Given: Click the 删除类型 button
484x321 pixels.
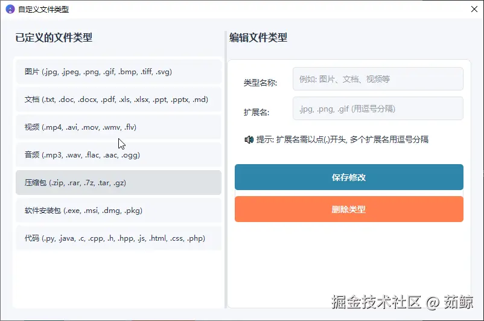Looking at the screenshot, I should point(349,209).
